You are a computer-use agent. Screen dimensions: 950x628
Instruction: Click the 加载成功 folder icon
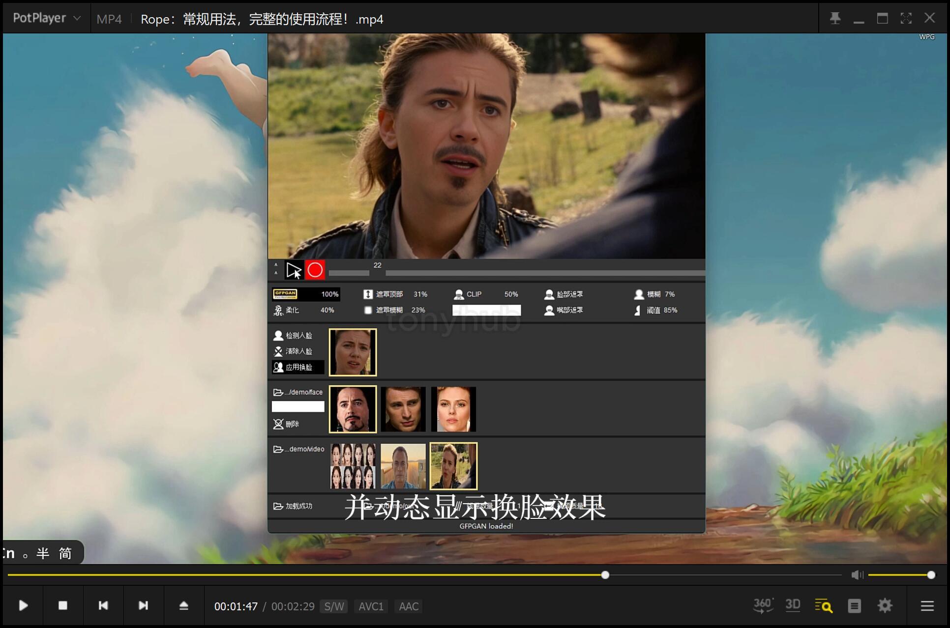[278, 506]
